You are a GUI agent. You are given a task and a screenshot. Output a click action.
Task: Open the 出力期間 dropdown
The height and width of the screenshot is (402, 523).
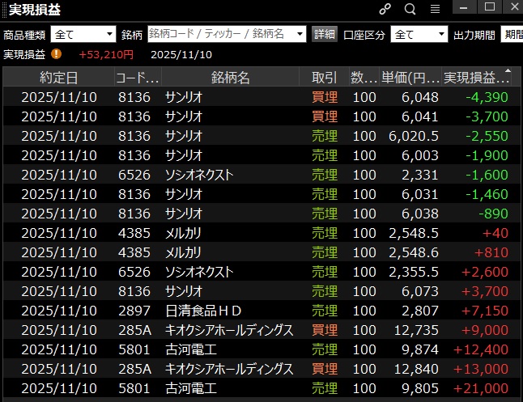tap(511, 35)
